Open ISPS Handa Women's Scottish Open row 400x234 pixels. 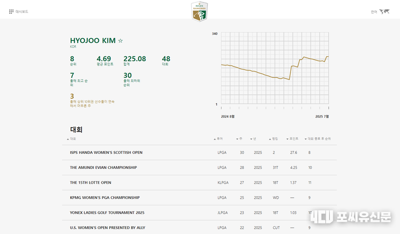coord(199,152)
